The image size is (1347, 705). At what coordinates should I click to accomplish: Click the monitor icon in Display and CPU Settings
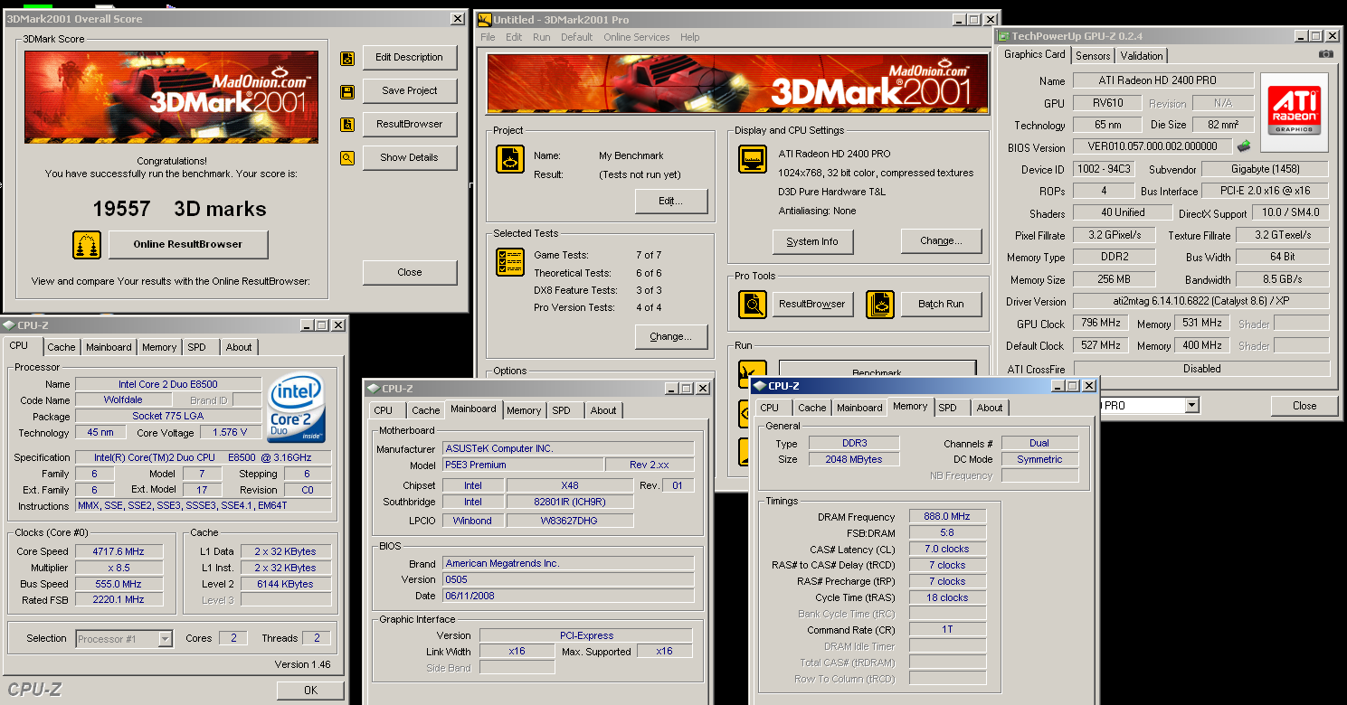pyautogui.click(x=753, y=159)
